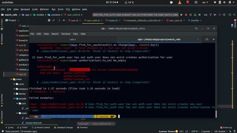The height and width of the screenshot is (133, 237).
Task: Stop the process via gray Stop icon
Action: [200, 15]
